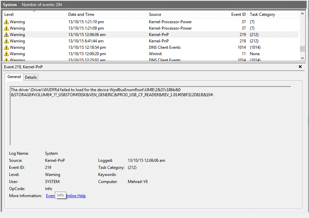Click the Computer value Mehrad-Y8
This screenshot has height=218, width=309.
tap(138, 182)
